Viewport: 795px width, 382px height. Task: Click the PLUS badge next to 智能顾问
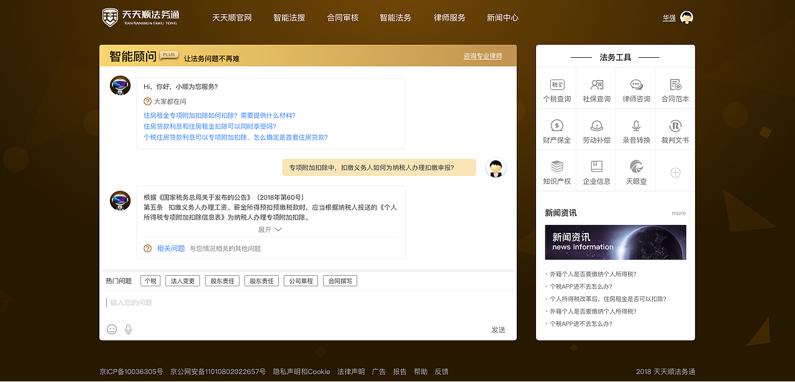tap(169, 55)
